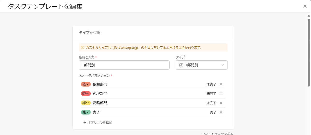Open the red 経 color dropdown
Screen dimensions: 311x135
(x=86, y=94)
